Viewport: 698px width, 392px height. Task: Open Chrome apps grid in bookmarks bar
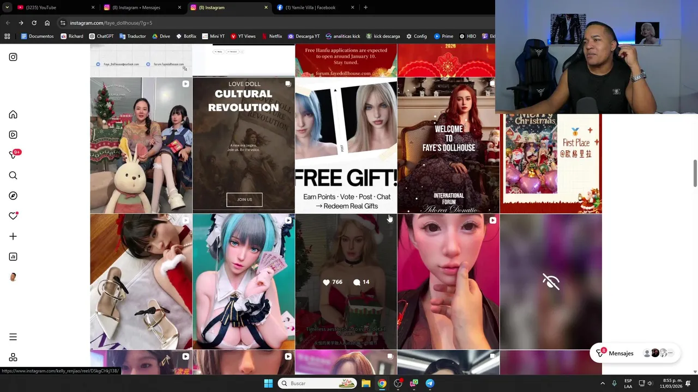(7, 36)
